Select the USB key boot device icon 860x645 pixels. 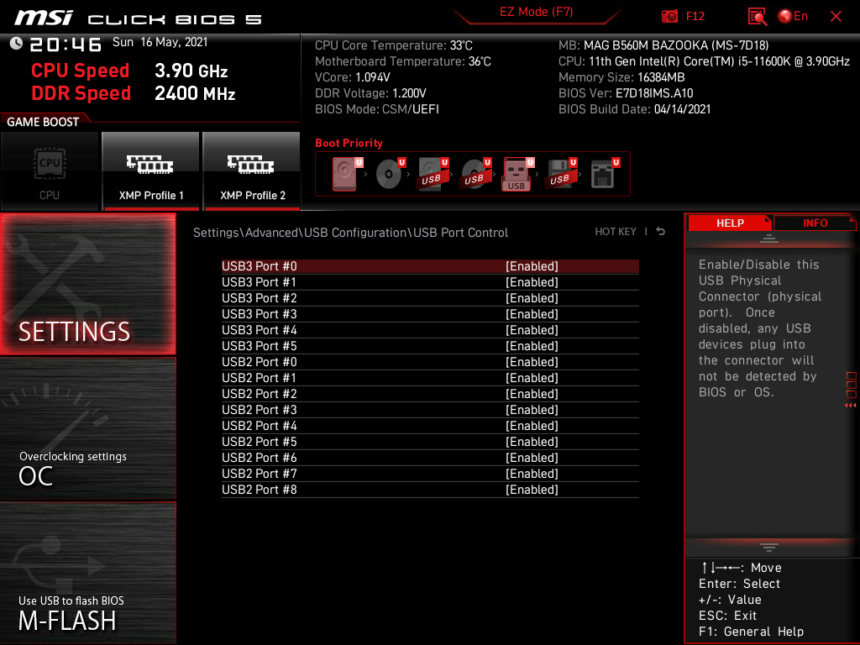point(517,174)
